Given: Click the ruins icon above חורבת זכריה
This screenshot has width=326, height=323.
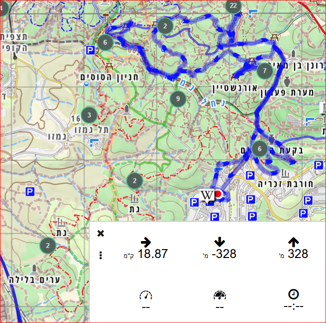Looking at the screenshot, I should (286, 173).
